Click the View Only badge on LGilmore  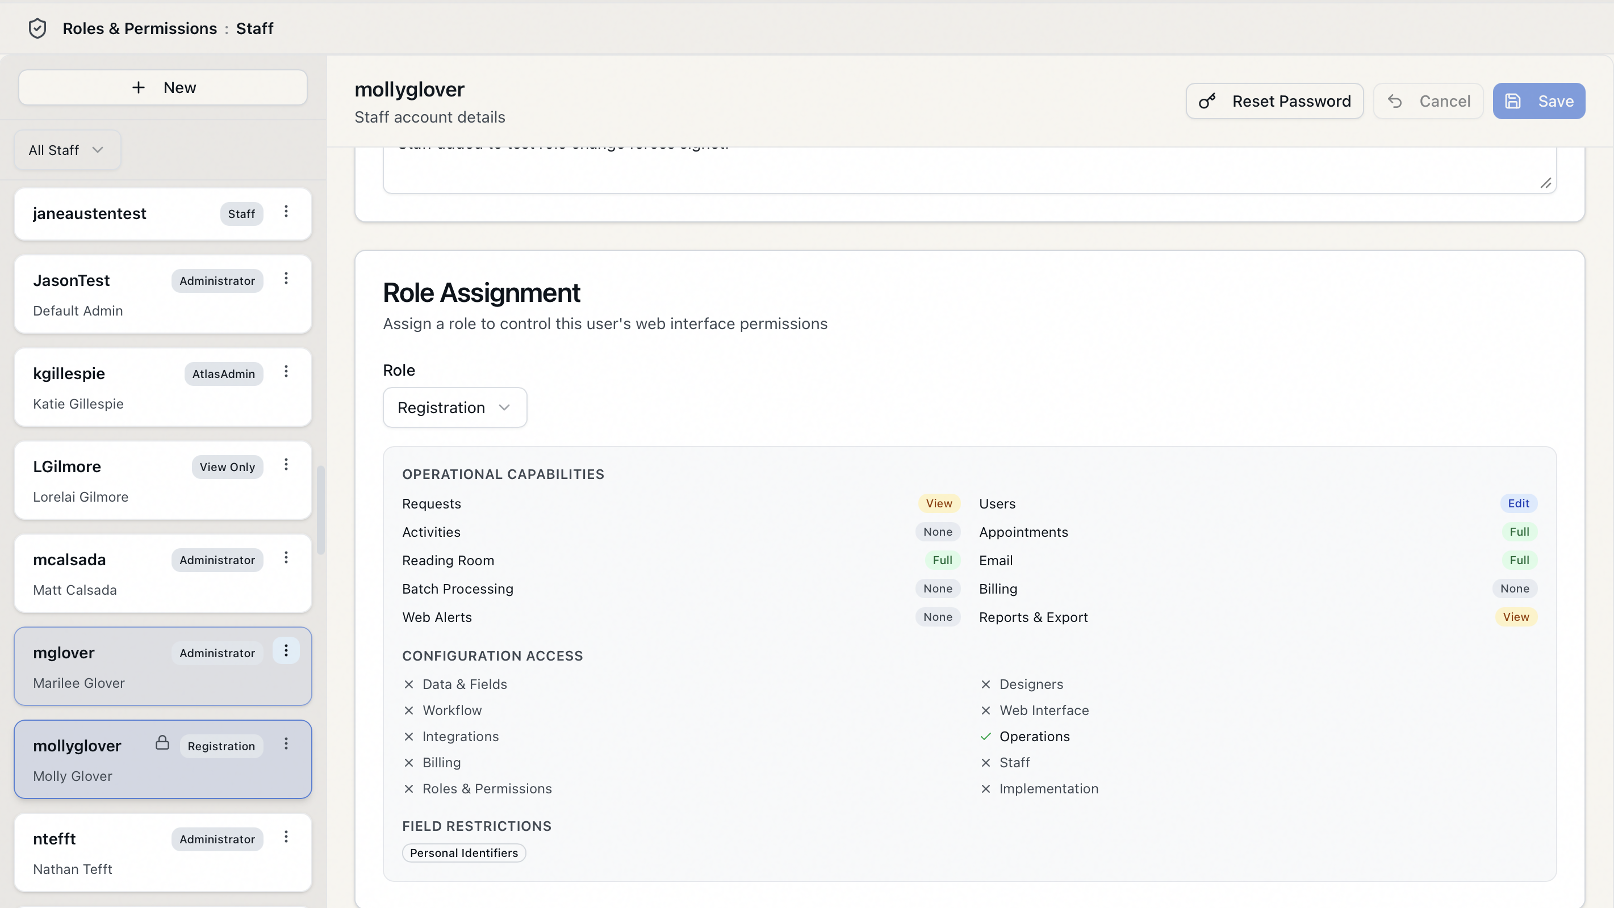coord(227,467)
